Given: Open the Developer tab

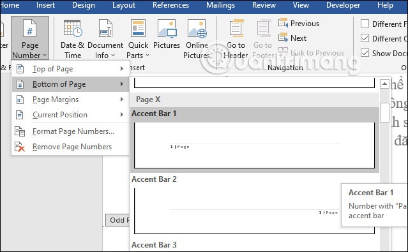Looking at the screenshot, I should (344, 5).
